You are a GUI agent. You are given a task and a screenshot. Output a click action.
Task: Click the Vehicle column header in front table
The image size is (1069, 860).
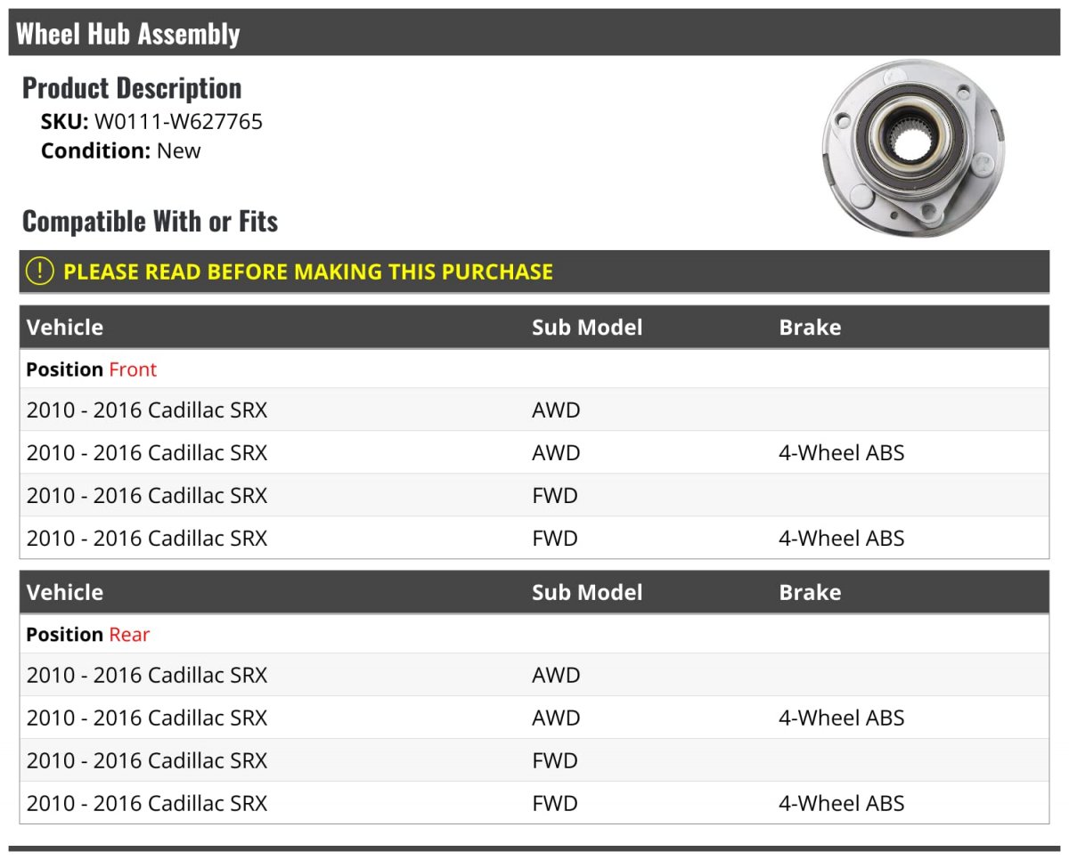click(65, 327)
